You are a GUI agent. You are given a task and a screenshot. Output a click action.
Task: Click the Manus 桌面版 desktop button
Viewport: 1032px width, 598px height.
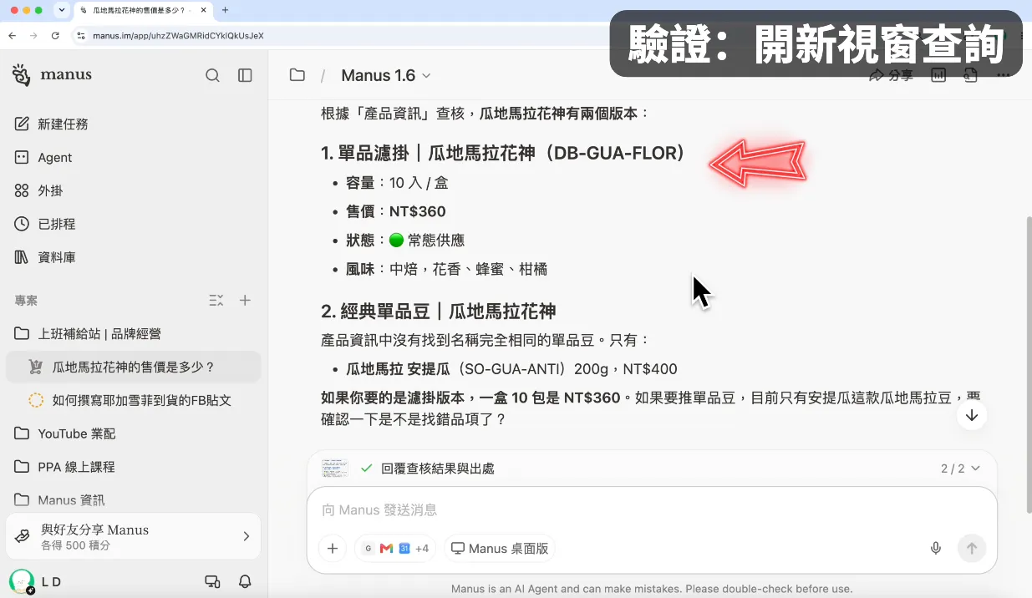click(x=500, y=549)
